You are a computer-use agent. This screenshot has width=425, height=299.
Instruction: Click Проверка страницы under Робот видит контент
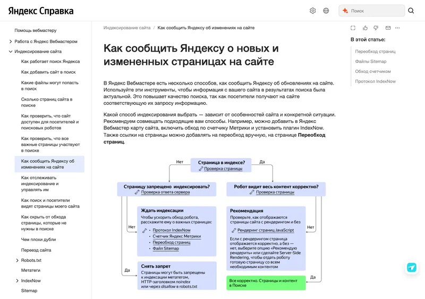coord(275,192)
